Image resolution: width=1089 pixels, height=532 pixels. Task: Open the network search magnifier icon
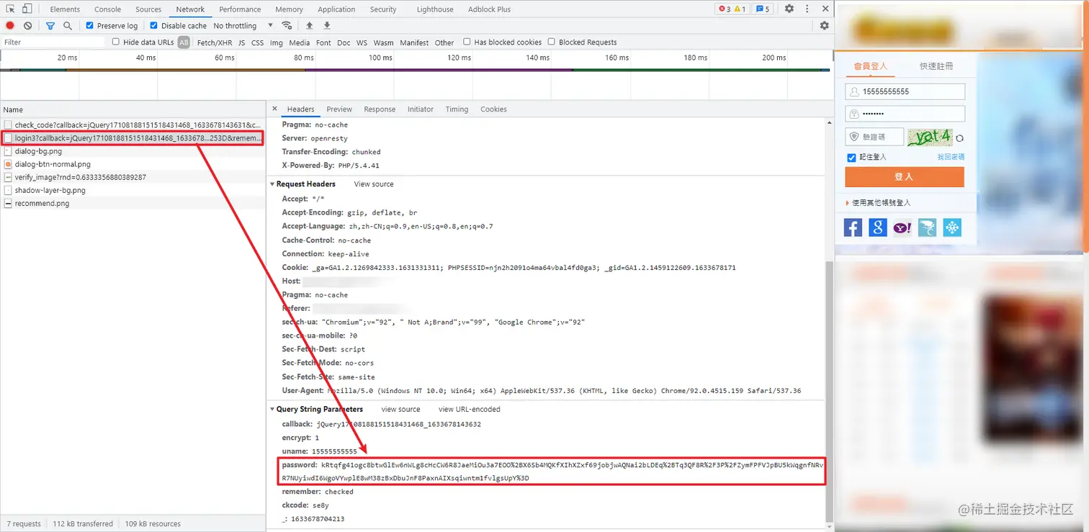tap(68, 25)
